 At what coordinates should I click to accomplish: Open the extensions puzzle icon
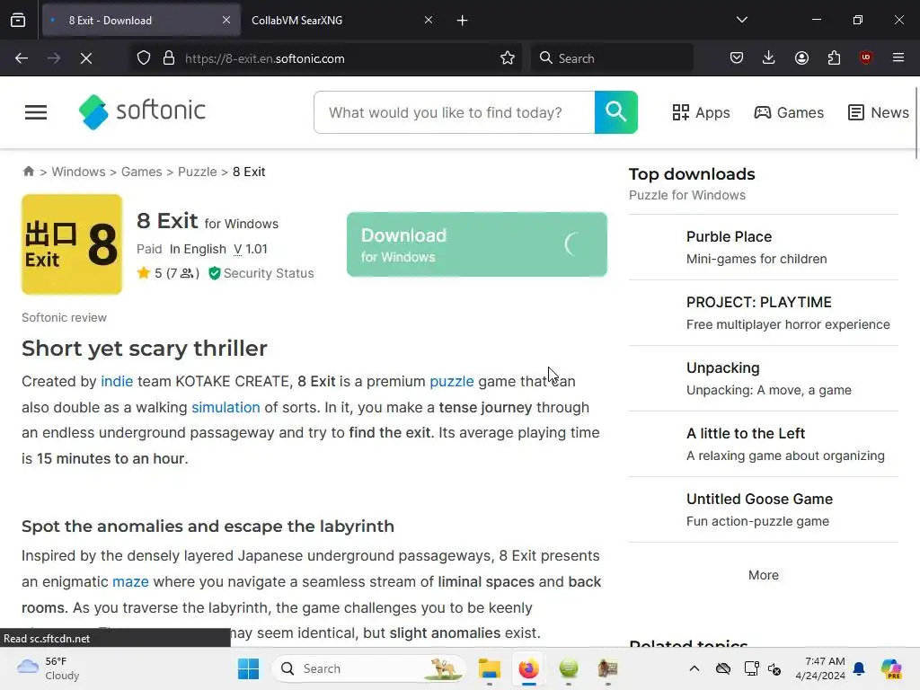(834, 57)
